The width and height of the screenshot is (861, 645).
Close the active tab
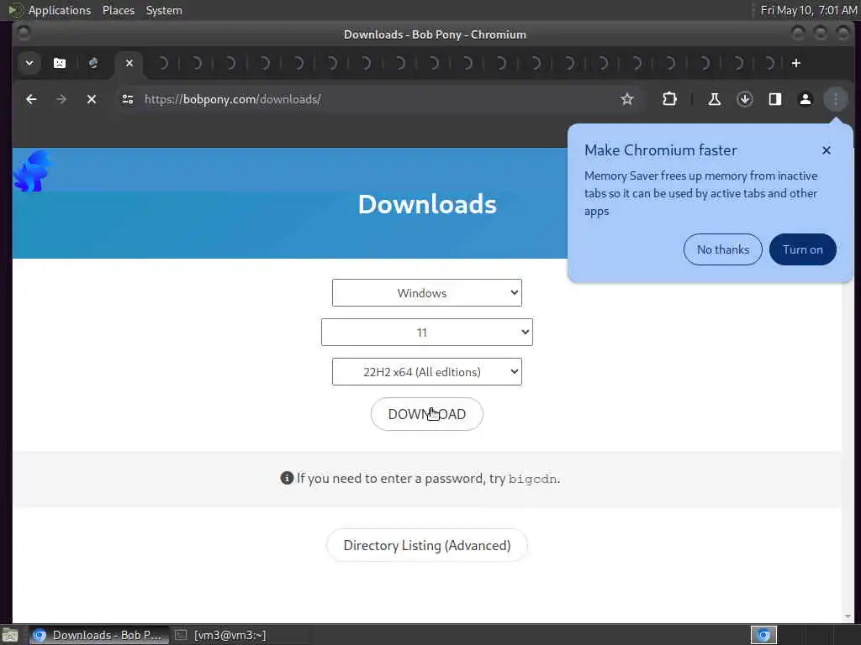[129, 63]
